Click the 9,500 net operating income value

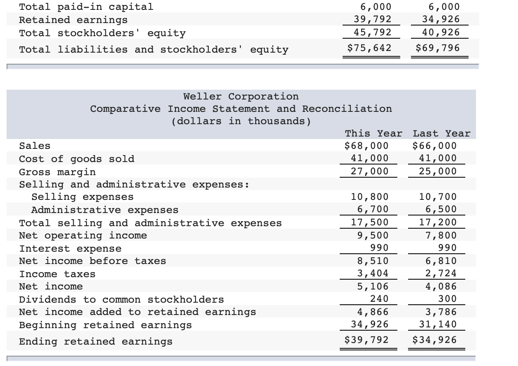(373, 235)
